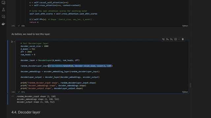Click the highlighted np.random.randint selection

(80, 66)
